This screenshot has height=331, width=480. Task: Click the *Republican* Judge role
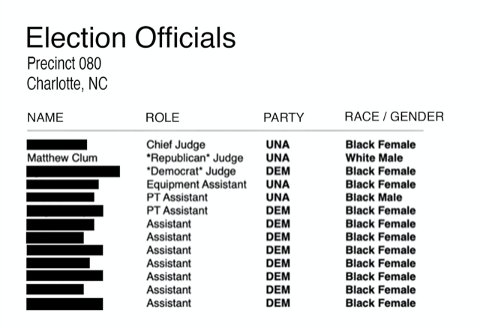195,158
